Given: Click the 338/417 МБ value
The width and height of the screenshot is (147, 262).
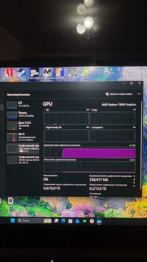Looking at the screenshot, I should [99, 180].
